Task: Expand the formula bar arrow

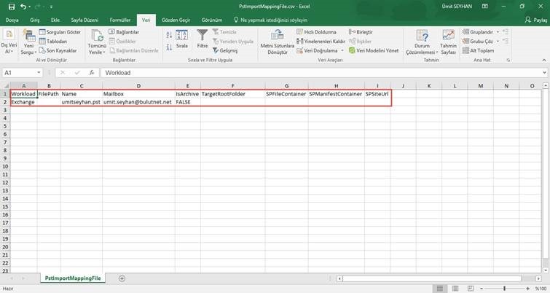Action: [x=544, y=73]
